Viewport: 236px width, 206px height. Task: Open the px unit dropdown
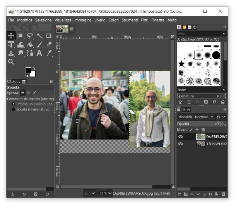coord(89,193)
